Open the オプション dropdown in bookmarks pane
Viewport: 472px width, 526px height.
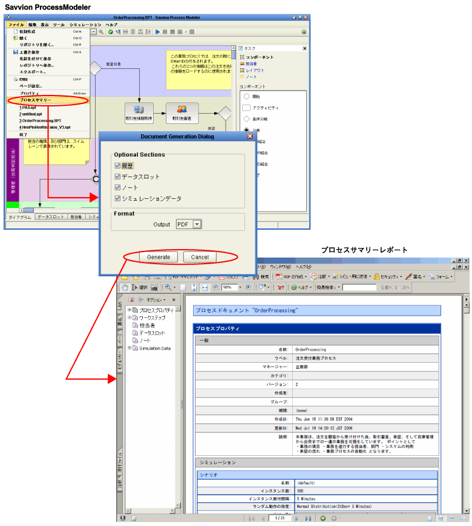coord(156,299)
